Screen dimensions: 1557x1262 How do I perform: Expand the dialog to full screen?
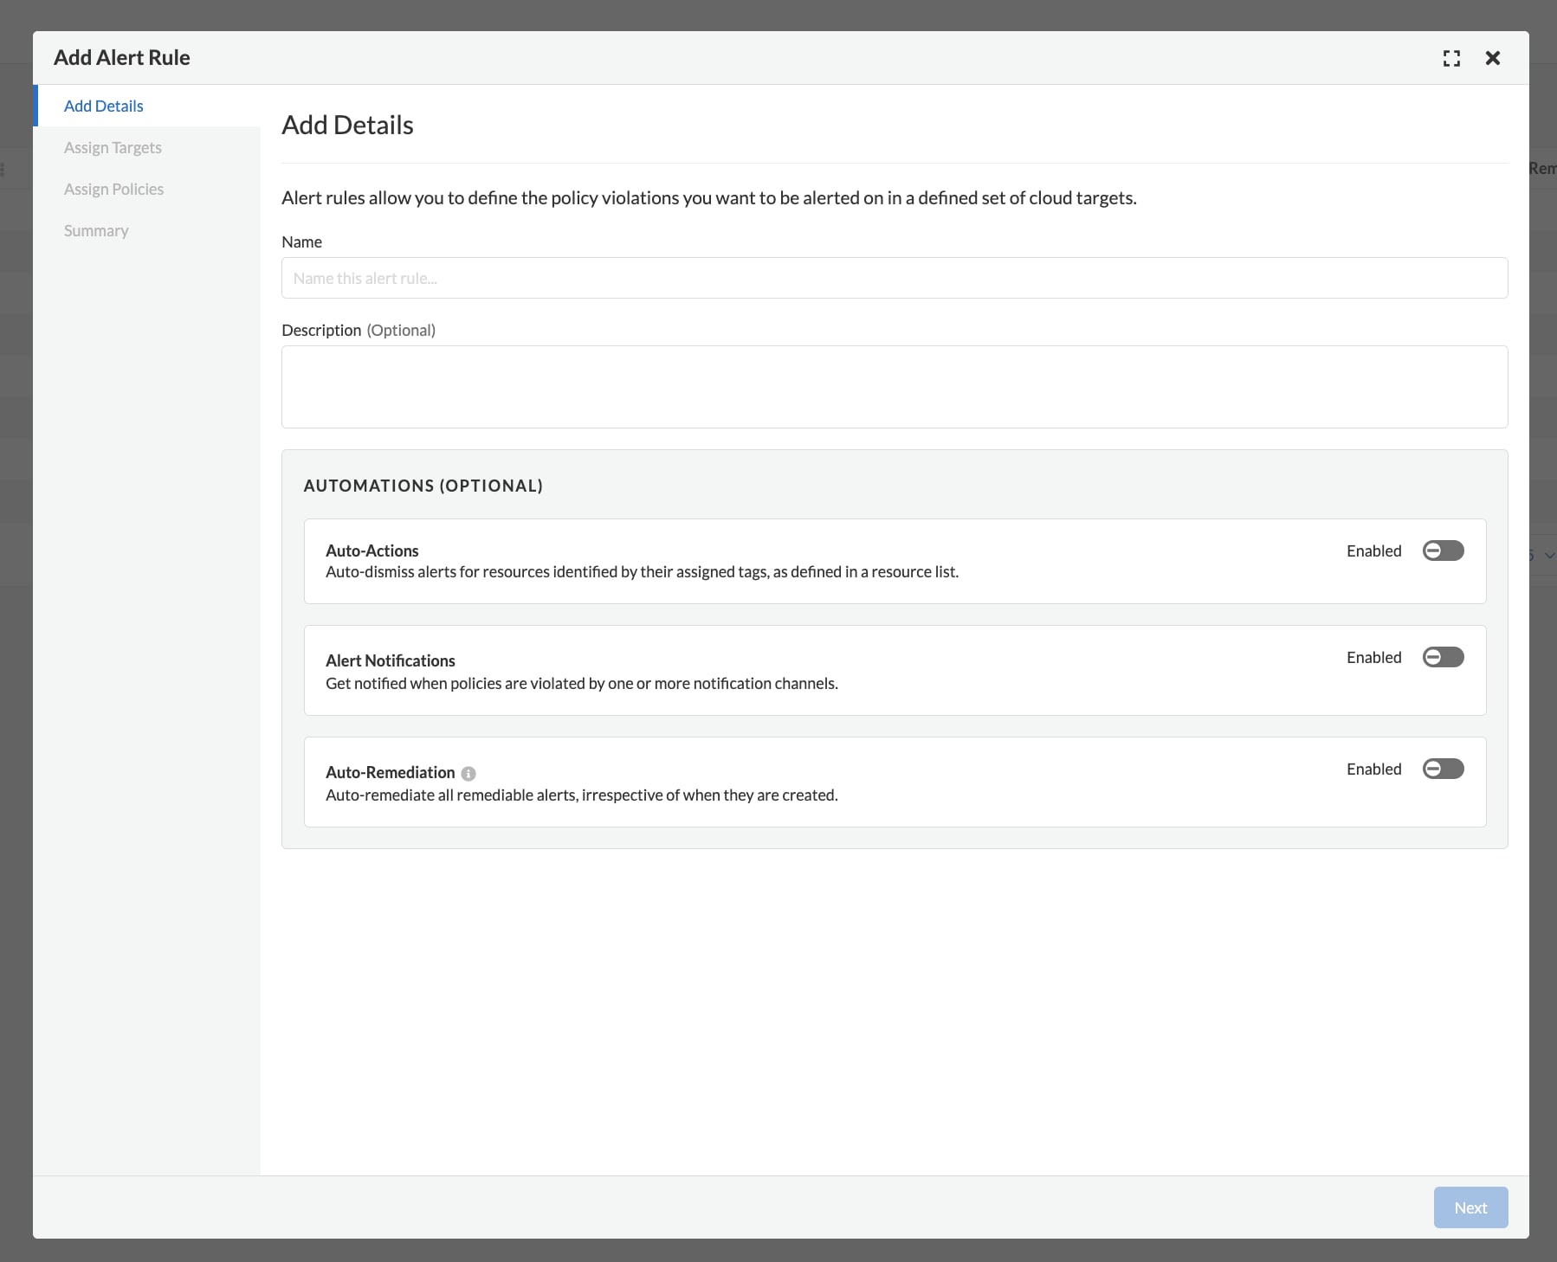1451,58
